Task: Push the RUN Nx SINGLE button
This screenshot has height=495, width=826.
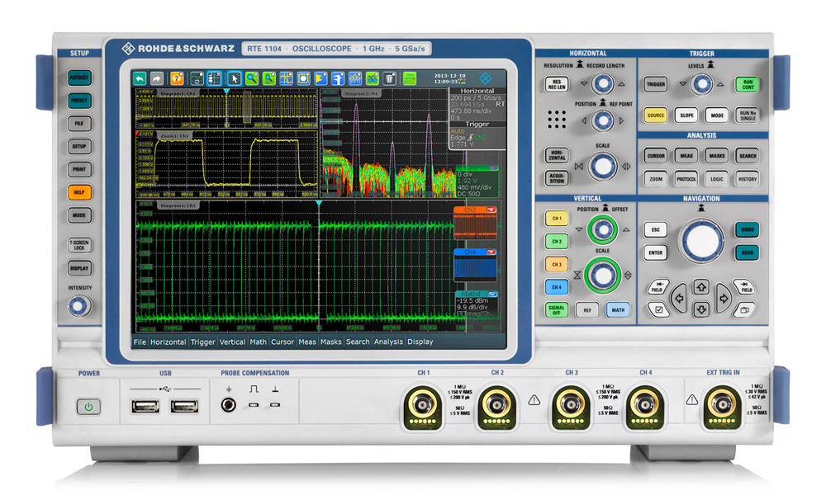Action: [748, 115]
